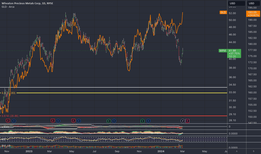The height and width of the screenshot is (154, 261).
Task: Select the KONCORDE indicator label
Action: pyautogui.click(x=8, y=133)
